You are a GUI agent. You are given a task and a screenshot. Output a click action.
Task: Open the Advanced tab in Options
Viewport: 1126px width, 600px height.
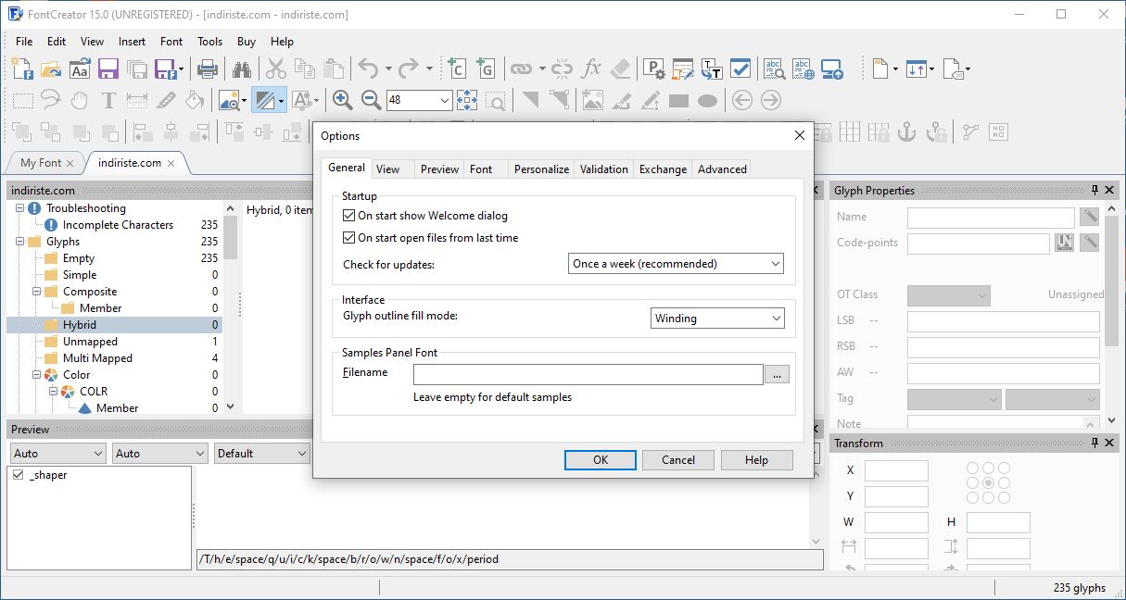722,169
